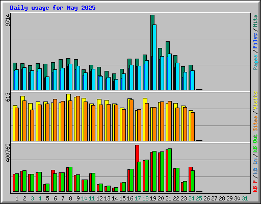Screen dimensions: 261x204
Task: Click the 'Pages' legend label
Action: coord(255,62)
